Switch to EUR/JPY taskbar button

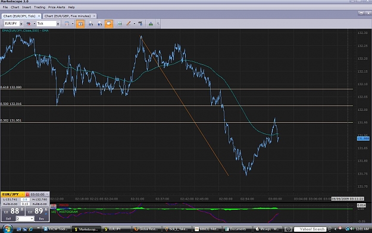(x=116, y=229)
